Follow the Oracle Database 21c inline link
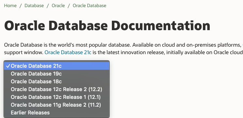Viewport: 243px width, 118px height. tap(68, 53)
